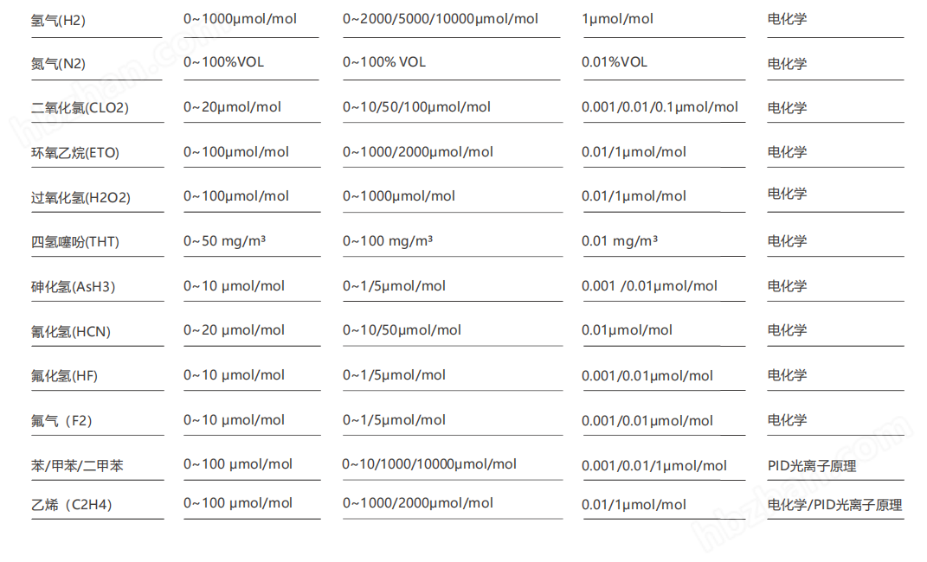Select the PID光离子原理 principle cell
The image size is (927, 562).
(812, 466)
